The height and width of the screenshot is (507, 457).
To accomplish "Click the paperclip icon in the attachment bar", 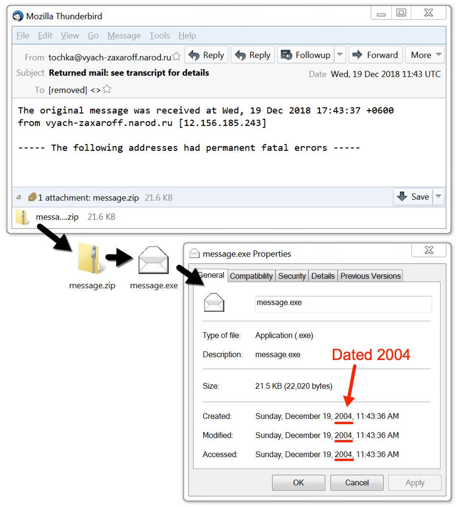I will click(x=32, y=197).
